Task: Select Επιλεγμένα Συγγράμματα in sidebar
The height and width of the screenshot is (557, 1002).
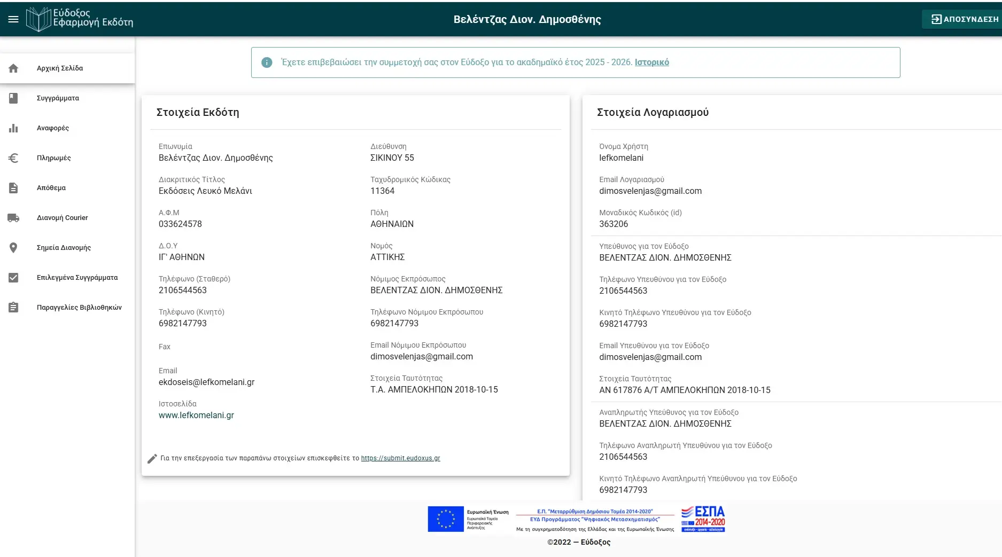Action: click(x=67, y=278)
